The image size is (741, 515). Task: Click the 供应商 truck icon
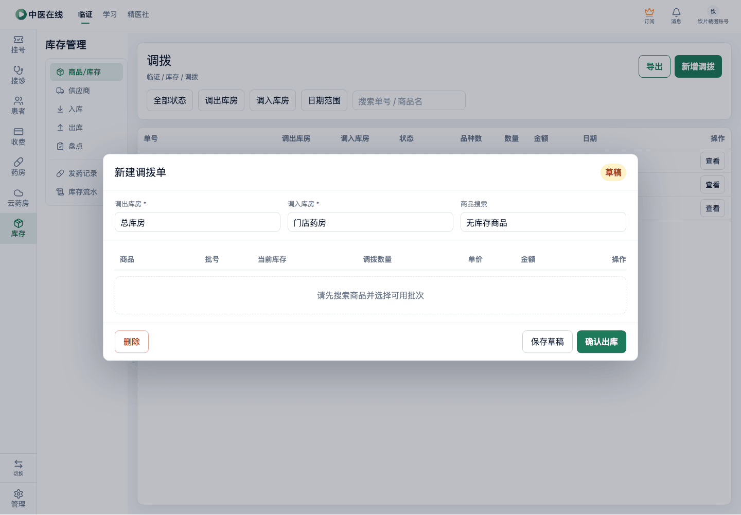60,91
